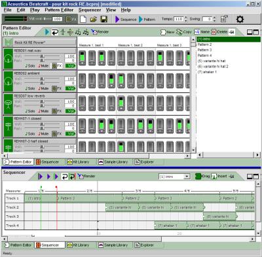Pin the Sequencer panel
This screenshot has height=257, width=262.
(x=232, y=176)
